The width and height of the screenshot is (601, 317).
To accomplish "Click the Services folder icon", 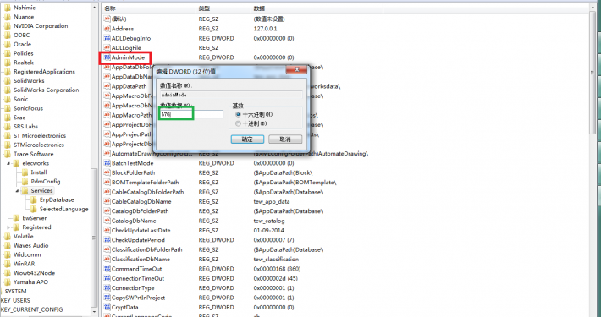I will (x=25, y=191).
